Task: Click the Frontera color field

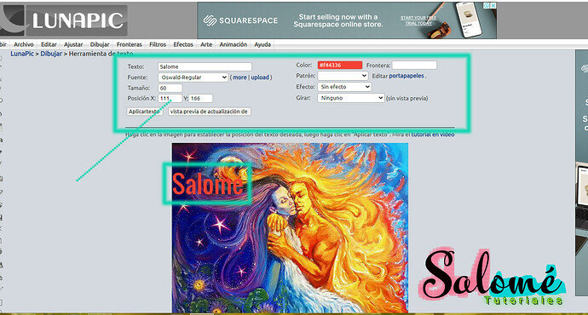Action: tap(414, 66)
